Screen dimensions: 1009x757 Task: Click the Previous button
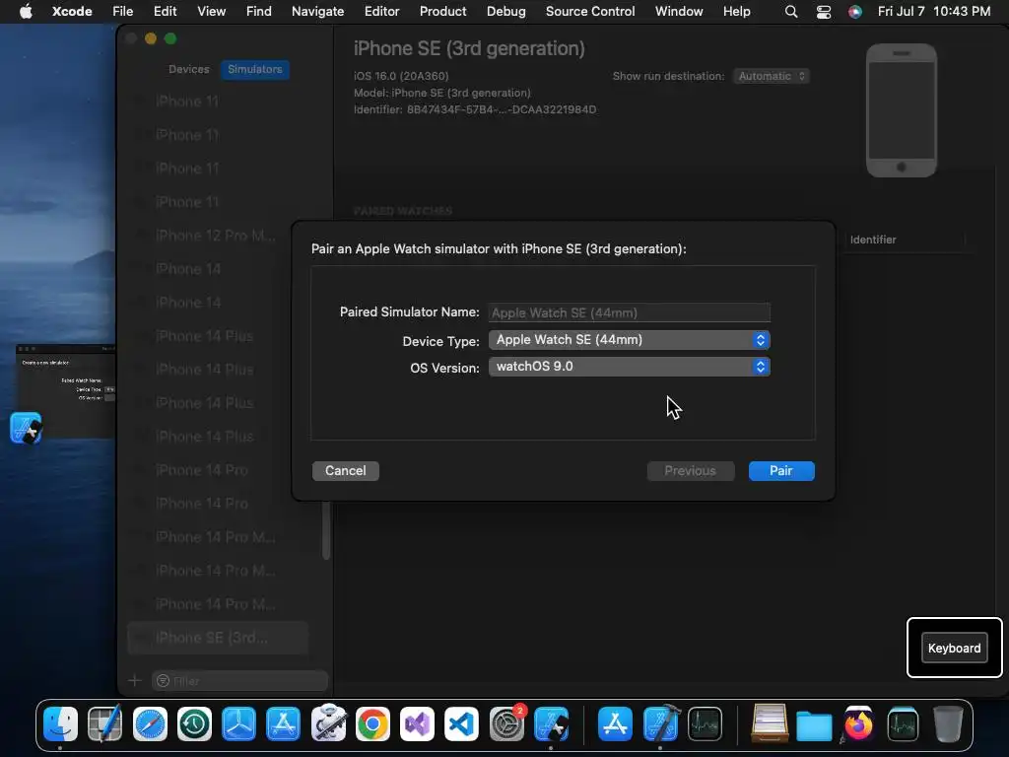(x=691, y=471)
